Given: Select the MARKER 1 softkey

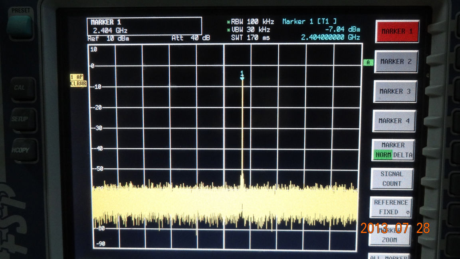Looking at the screenshot, I should 397,32.
